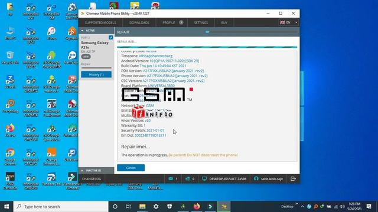Open the Profile tab
Screen dimensions: 378x212
pyautogui.click(x=169, y=22)
